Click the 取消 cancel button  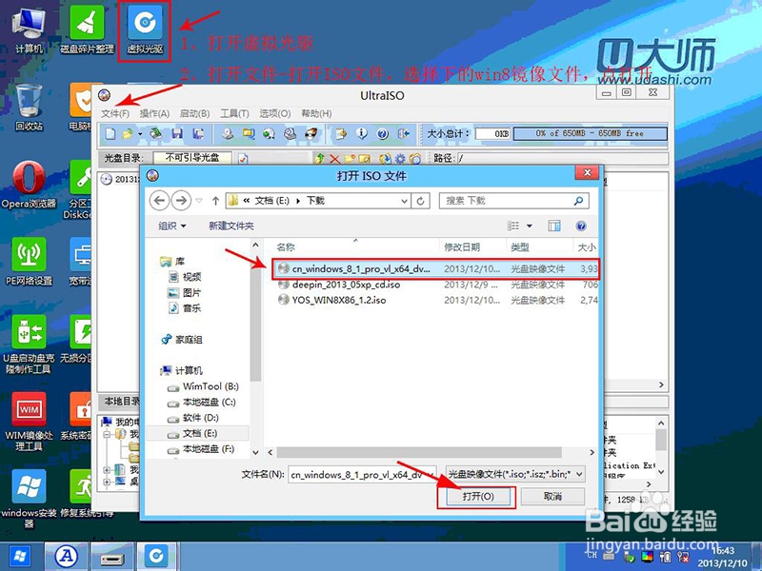coord(552,496)
